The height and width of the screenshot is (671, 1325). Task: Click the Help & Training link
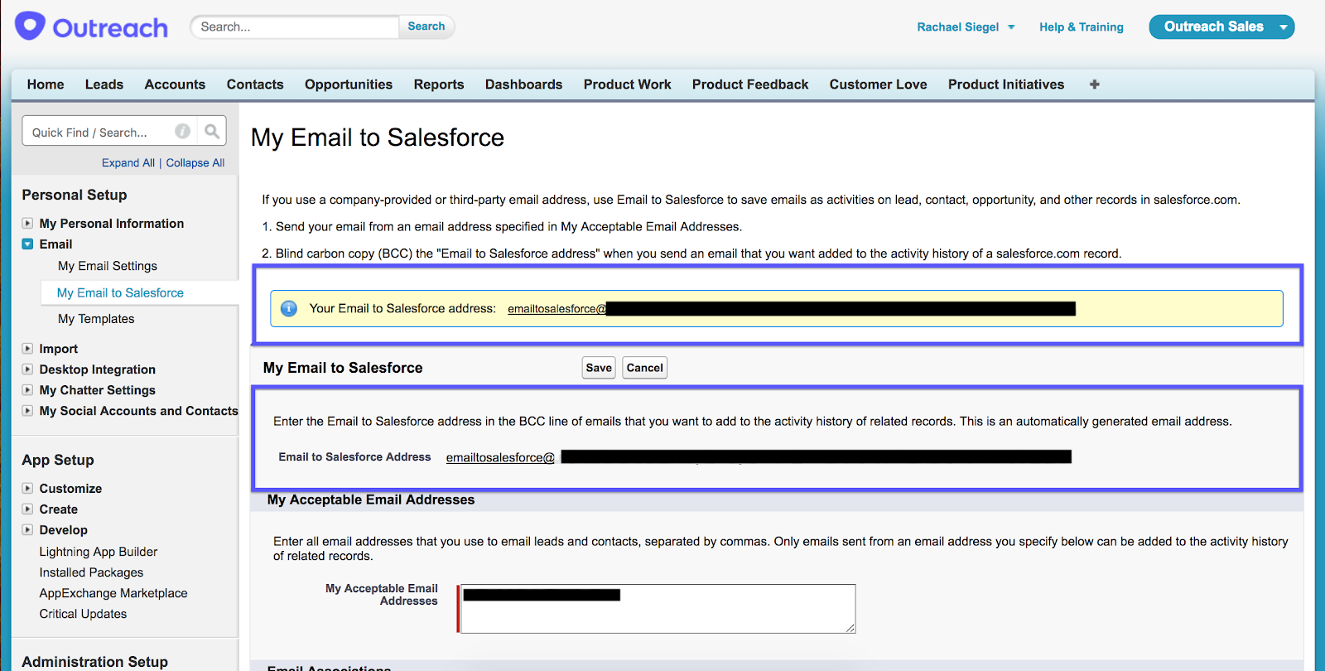coord(1082,27)
